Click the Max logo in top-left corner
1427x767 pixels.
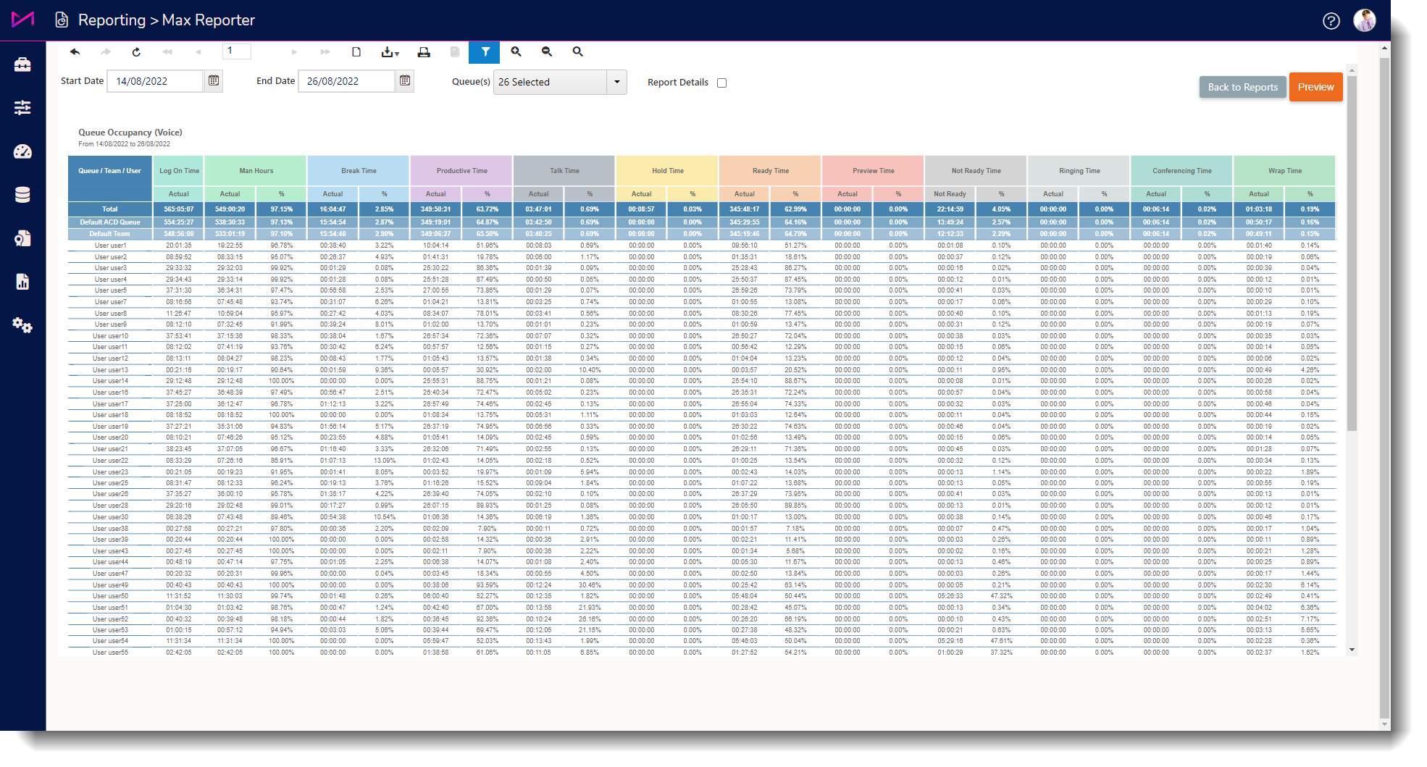[22, 20]
